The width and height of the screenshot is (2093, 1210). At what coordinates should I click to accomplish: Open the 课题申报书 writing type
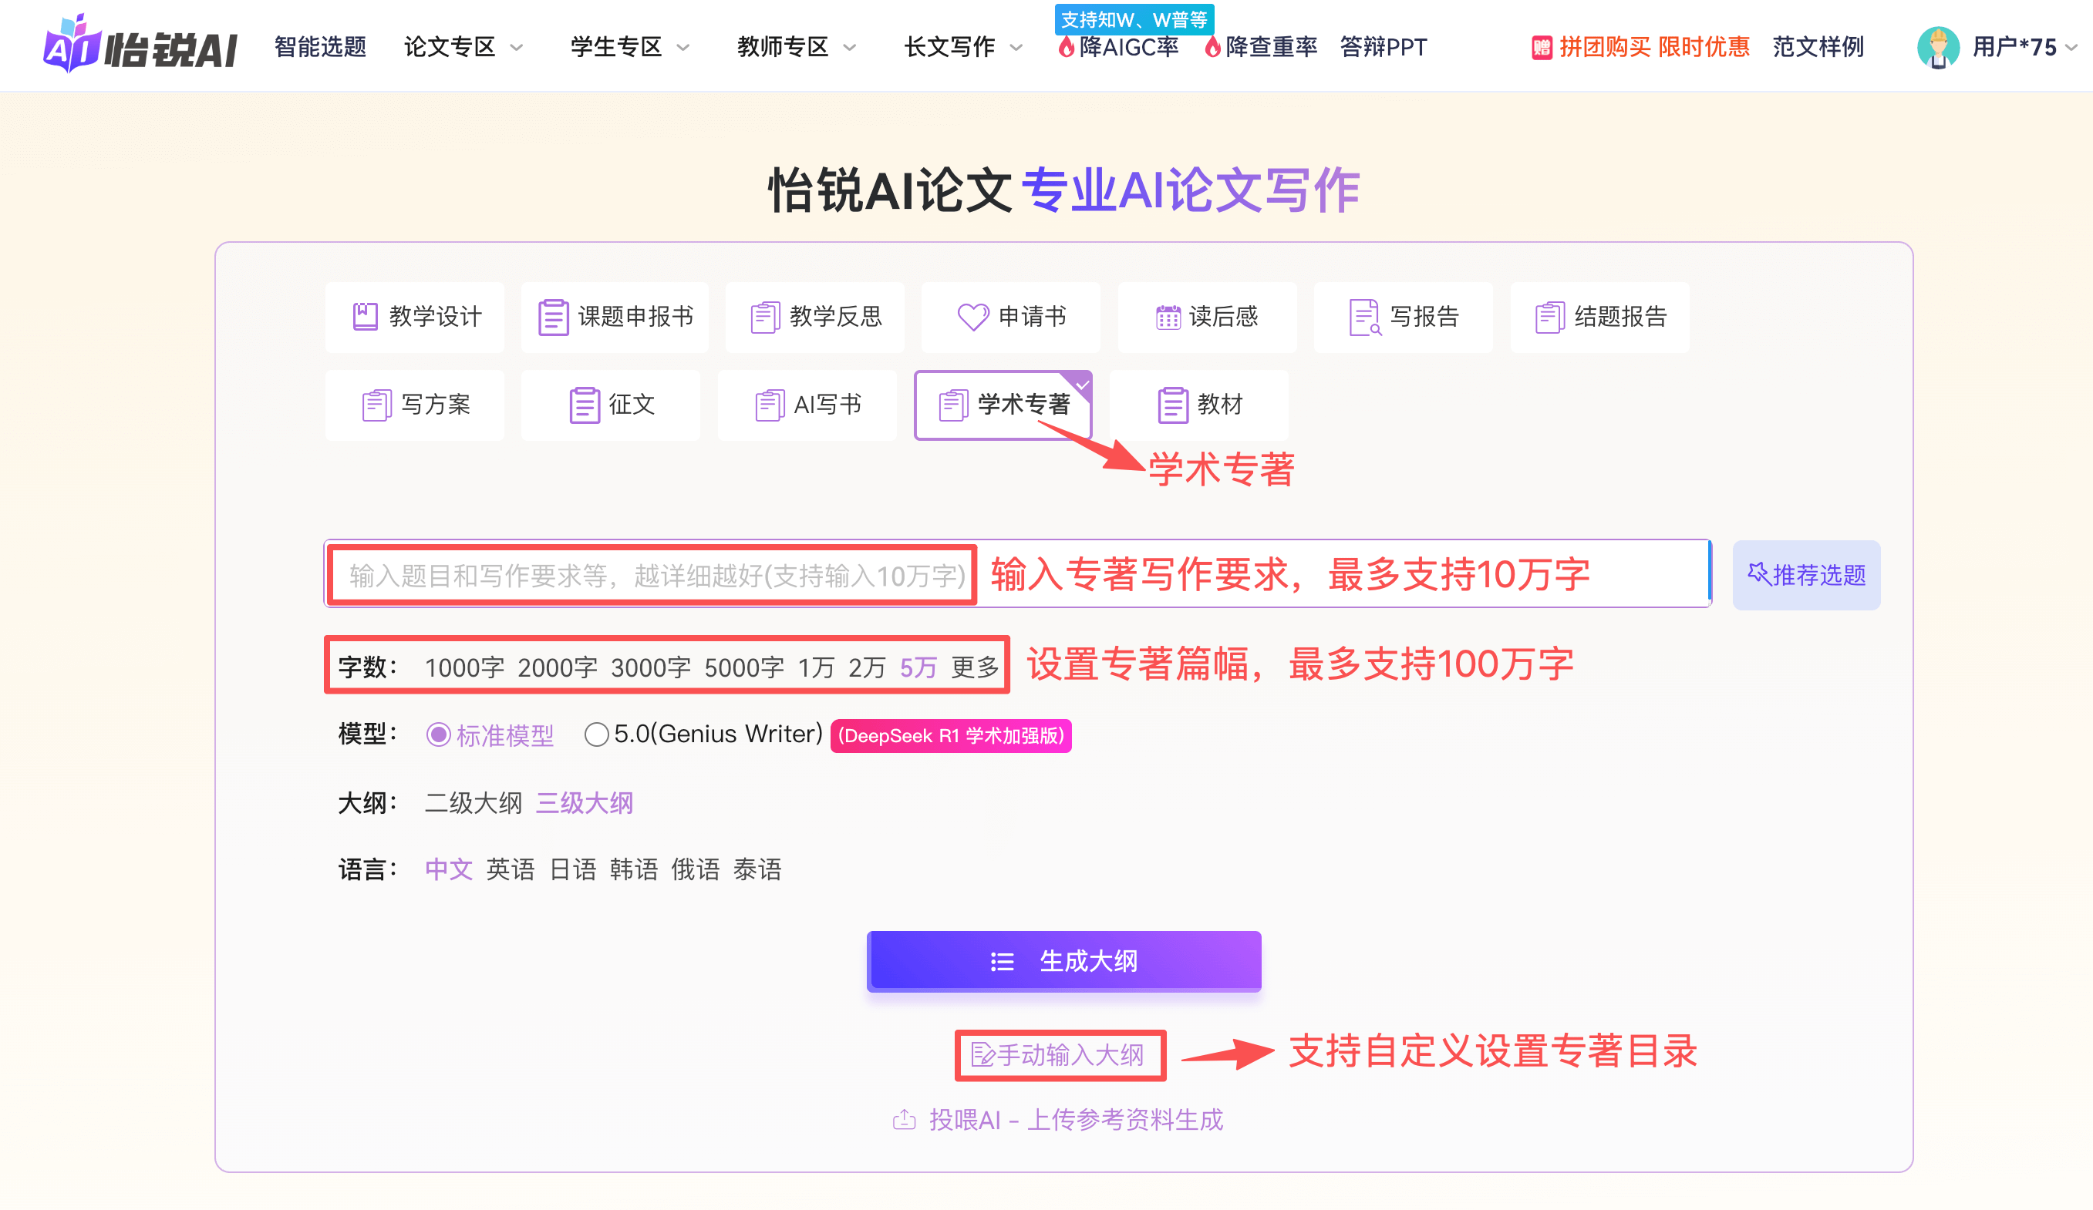615,317
